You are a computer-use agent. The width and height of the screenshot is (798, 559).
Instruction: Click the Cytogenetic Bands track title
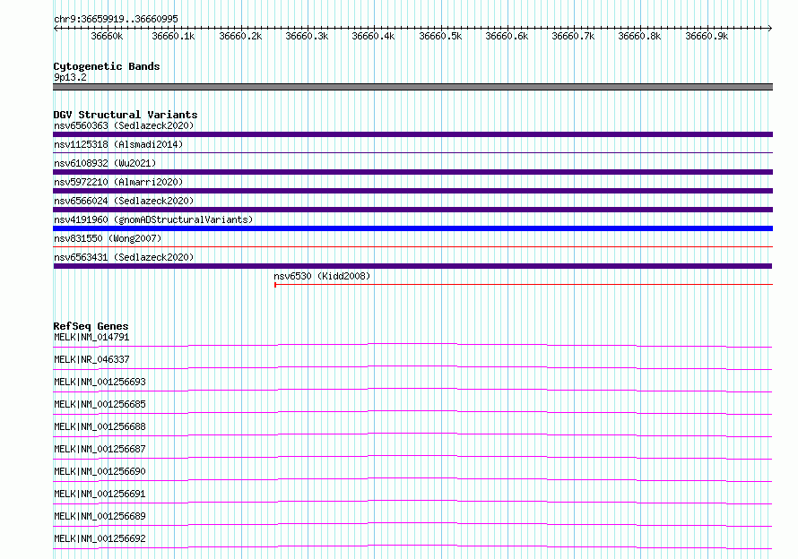(x=107, y=66)
